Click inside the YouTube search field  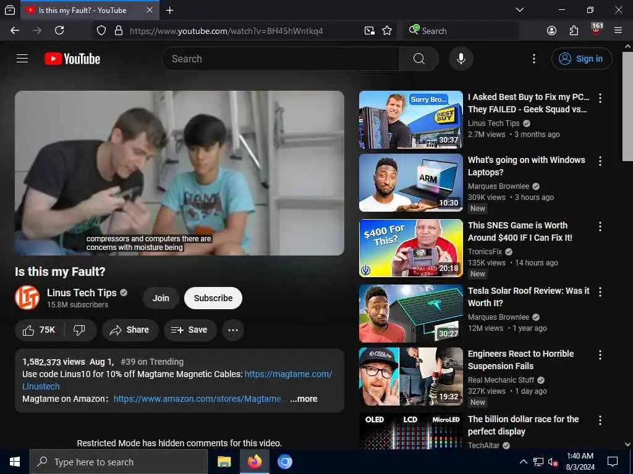281,59
